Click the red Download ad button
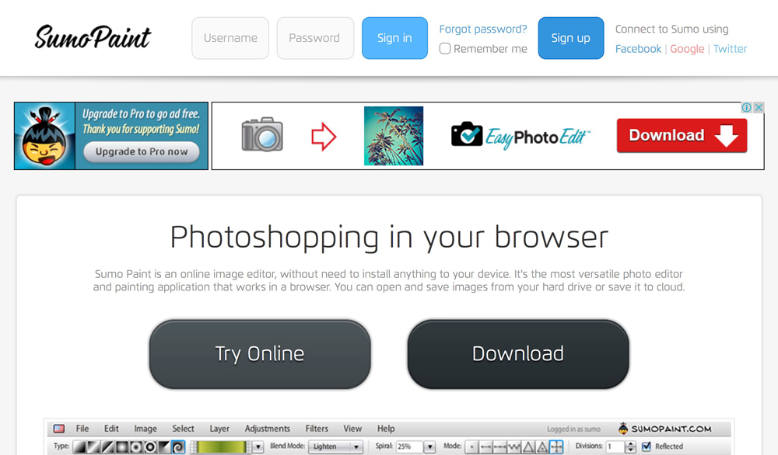 (x=682, y=135)
